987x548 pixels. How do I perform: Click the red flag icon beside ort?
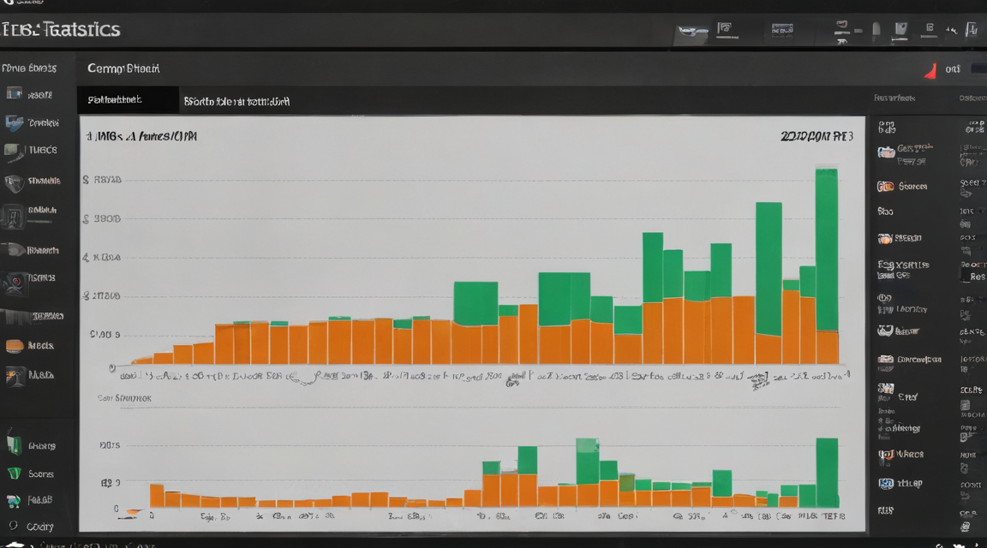930,70
